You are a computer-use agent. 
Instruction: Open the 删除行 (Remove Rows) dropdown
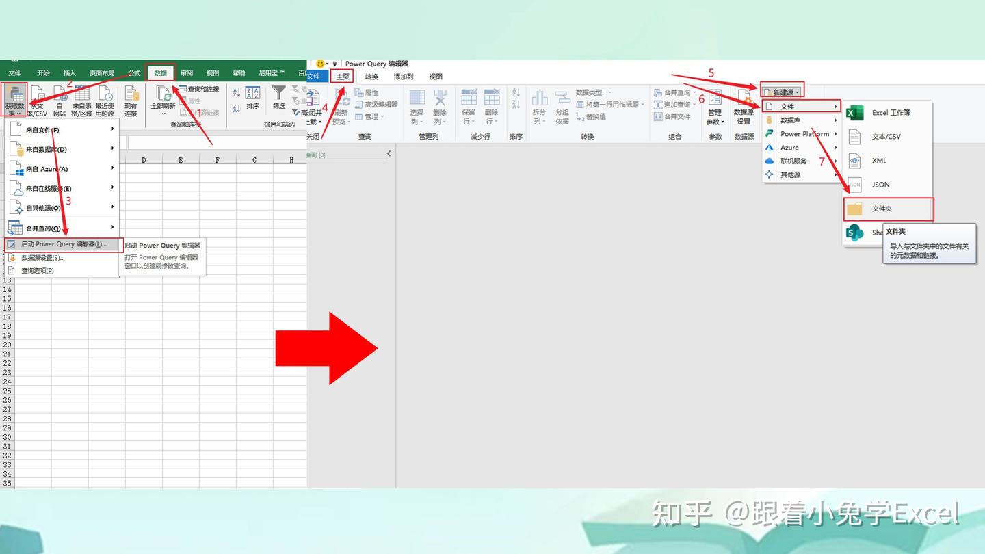pyautogui.click(x=492, y=107)
